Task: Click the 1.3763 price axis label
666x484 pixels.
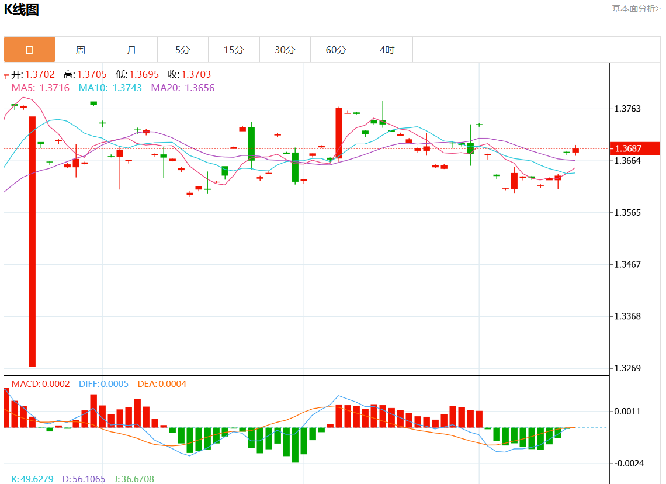Action: (627, 109)
